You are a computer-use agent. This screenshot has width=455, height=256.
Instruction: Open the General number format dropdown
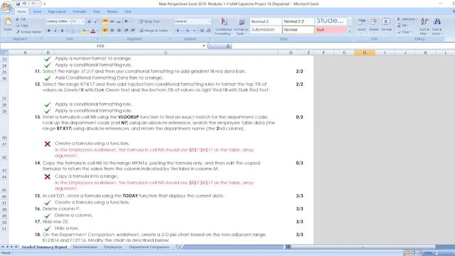tap(209, 21)
